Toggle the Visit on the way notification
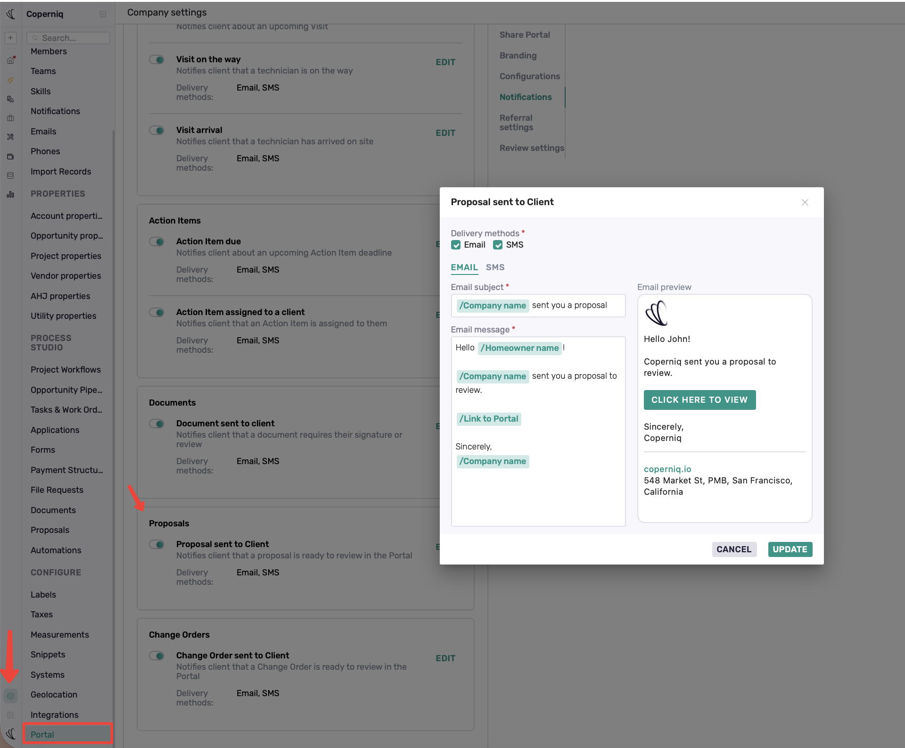 [x=156, y=59]
